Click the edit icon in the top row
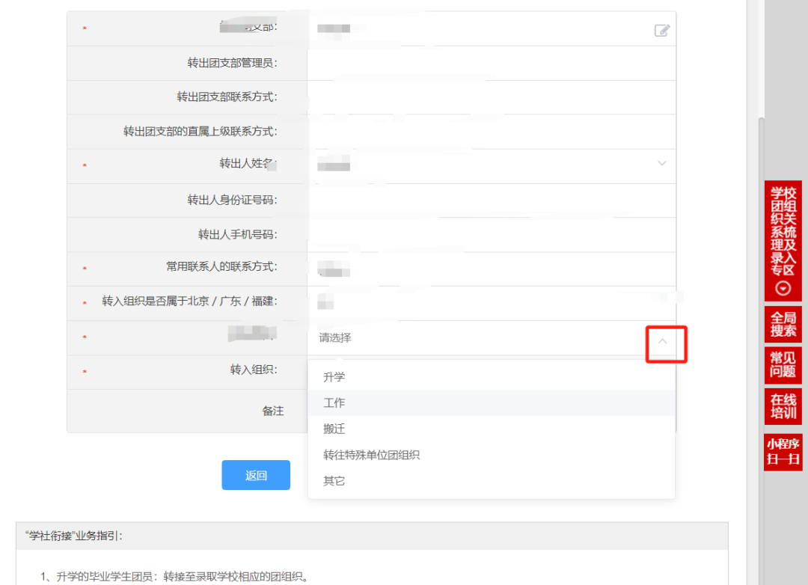Screen dimensions: 808x585 pos(661,31)
